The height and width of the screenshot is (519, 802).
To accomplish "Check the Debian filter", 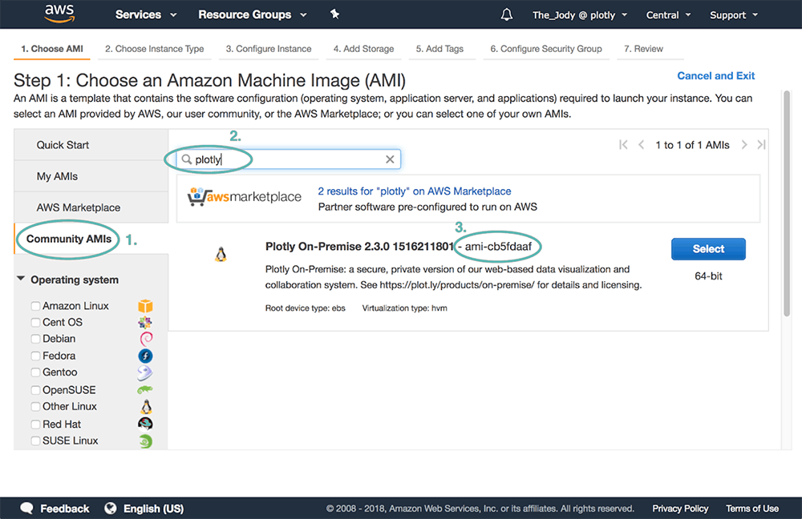I will (35, 339).
